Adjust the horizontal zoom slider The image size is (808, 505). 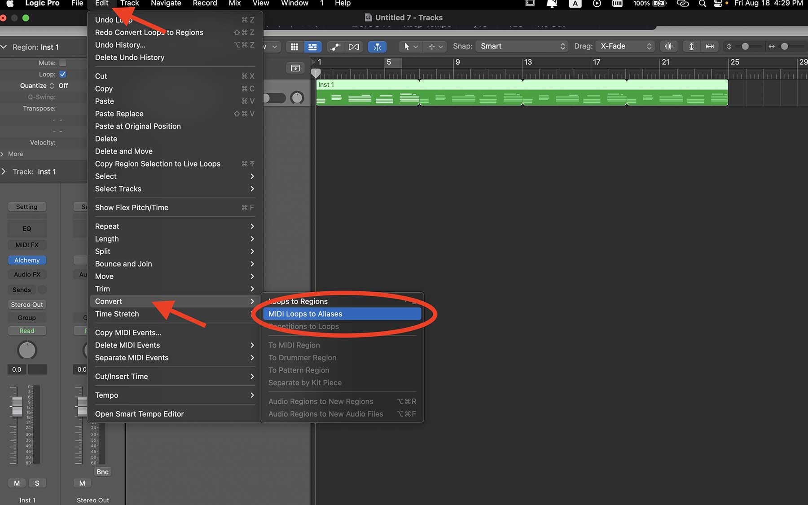(785, 46)
